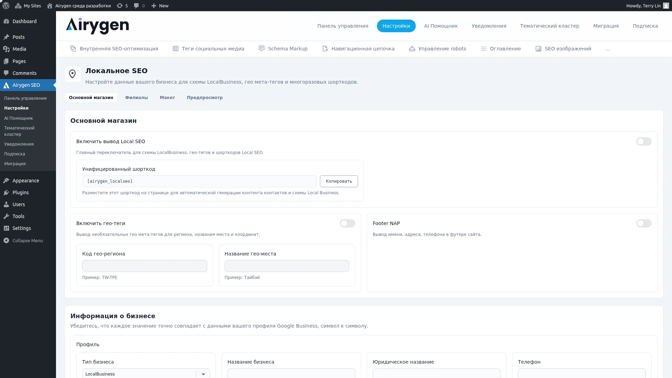Open sidebar submenu AI Помощник
The image size is (672, 378).
coord(19,118)
